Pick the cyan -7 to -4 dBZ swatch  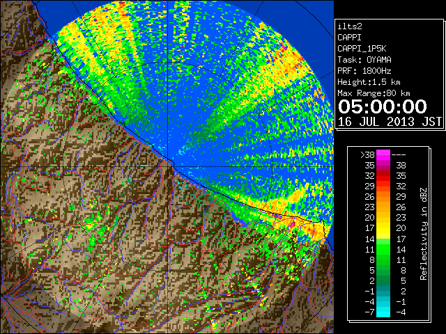383,312
